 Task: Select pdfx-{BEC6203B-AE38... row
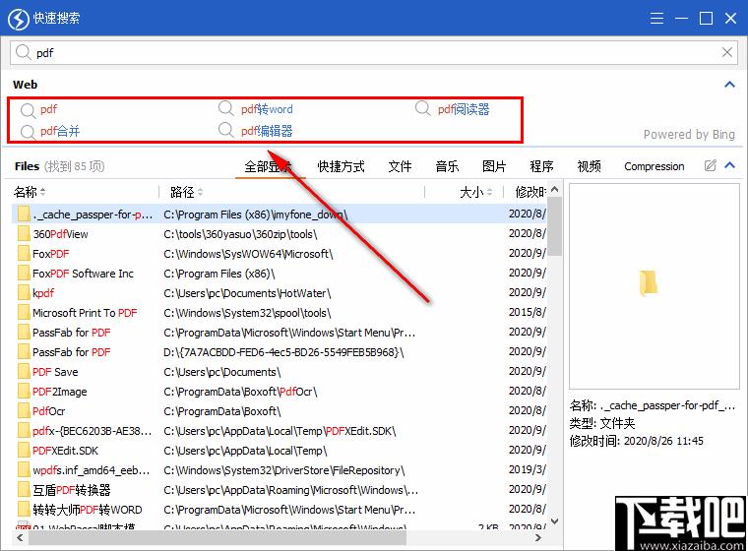pos(280,431)
